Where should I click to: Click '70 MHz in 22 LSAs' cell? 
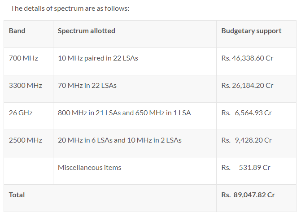(135, 89)
